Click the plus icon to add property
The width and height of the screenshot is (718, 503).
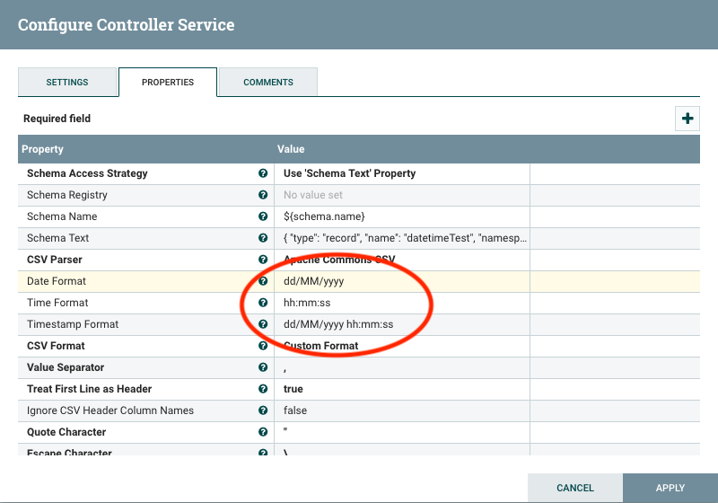(x=687, y=119)
